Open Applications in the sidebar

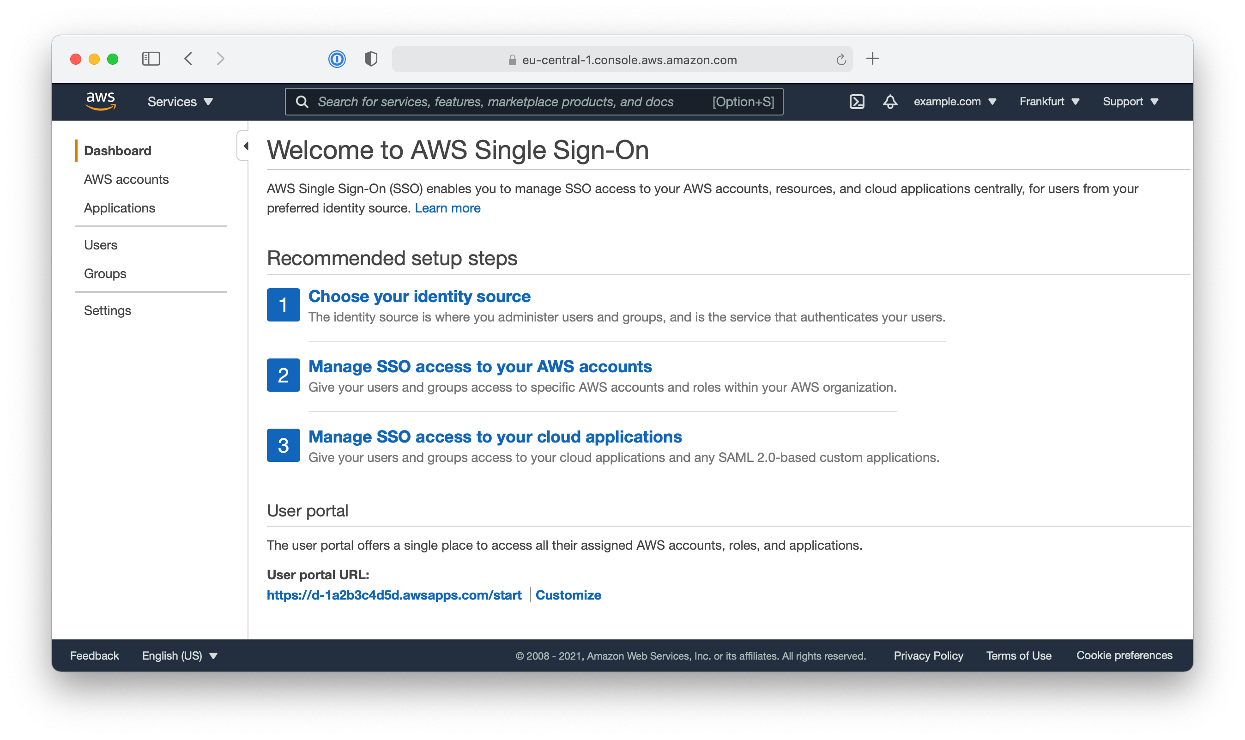pos(120,208)
